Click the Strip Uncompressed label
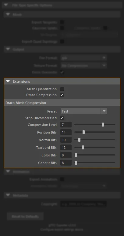Viewport: 124px width, 236px height. pyautogui.click(x=41, y=118)
